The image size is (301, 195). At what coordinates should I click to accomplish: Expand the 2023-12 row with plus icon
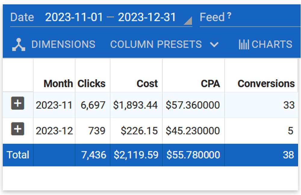coord(18,129)
